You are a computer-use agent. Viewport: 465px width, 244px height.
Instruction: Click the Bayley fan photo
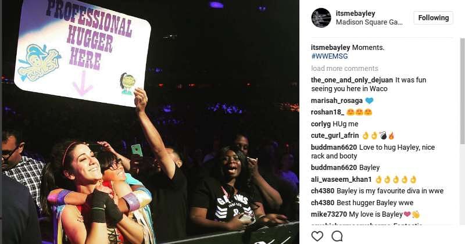[151, 122]
